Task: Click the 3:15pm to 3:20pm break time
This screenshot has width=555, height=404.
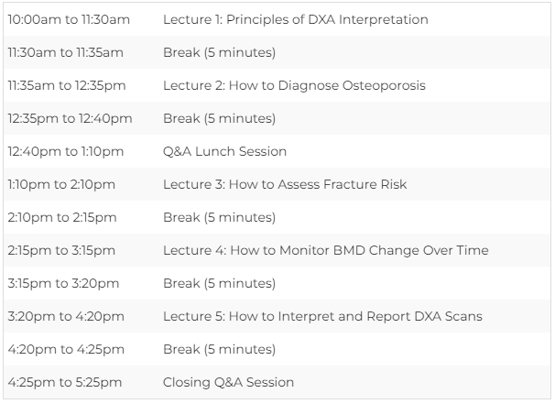Action: [x=63, y=283]
